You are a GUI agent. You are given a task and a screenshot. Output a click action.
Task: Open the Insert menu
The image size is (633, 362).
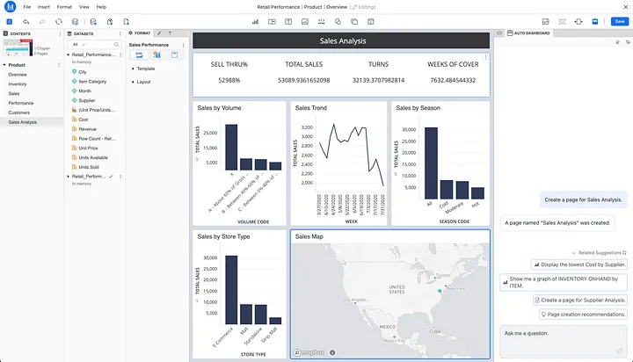click(x=43, y=6)
